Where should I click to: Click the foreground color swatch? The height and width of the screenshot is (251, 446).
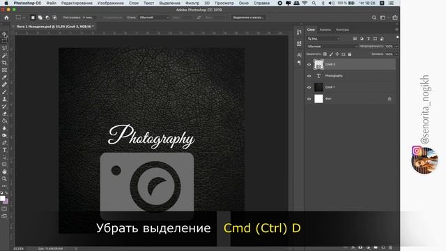pyautogui.click(x=3, y=198)
